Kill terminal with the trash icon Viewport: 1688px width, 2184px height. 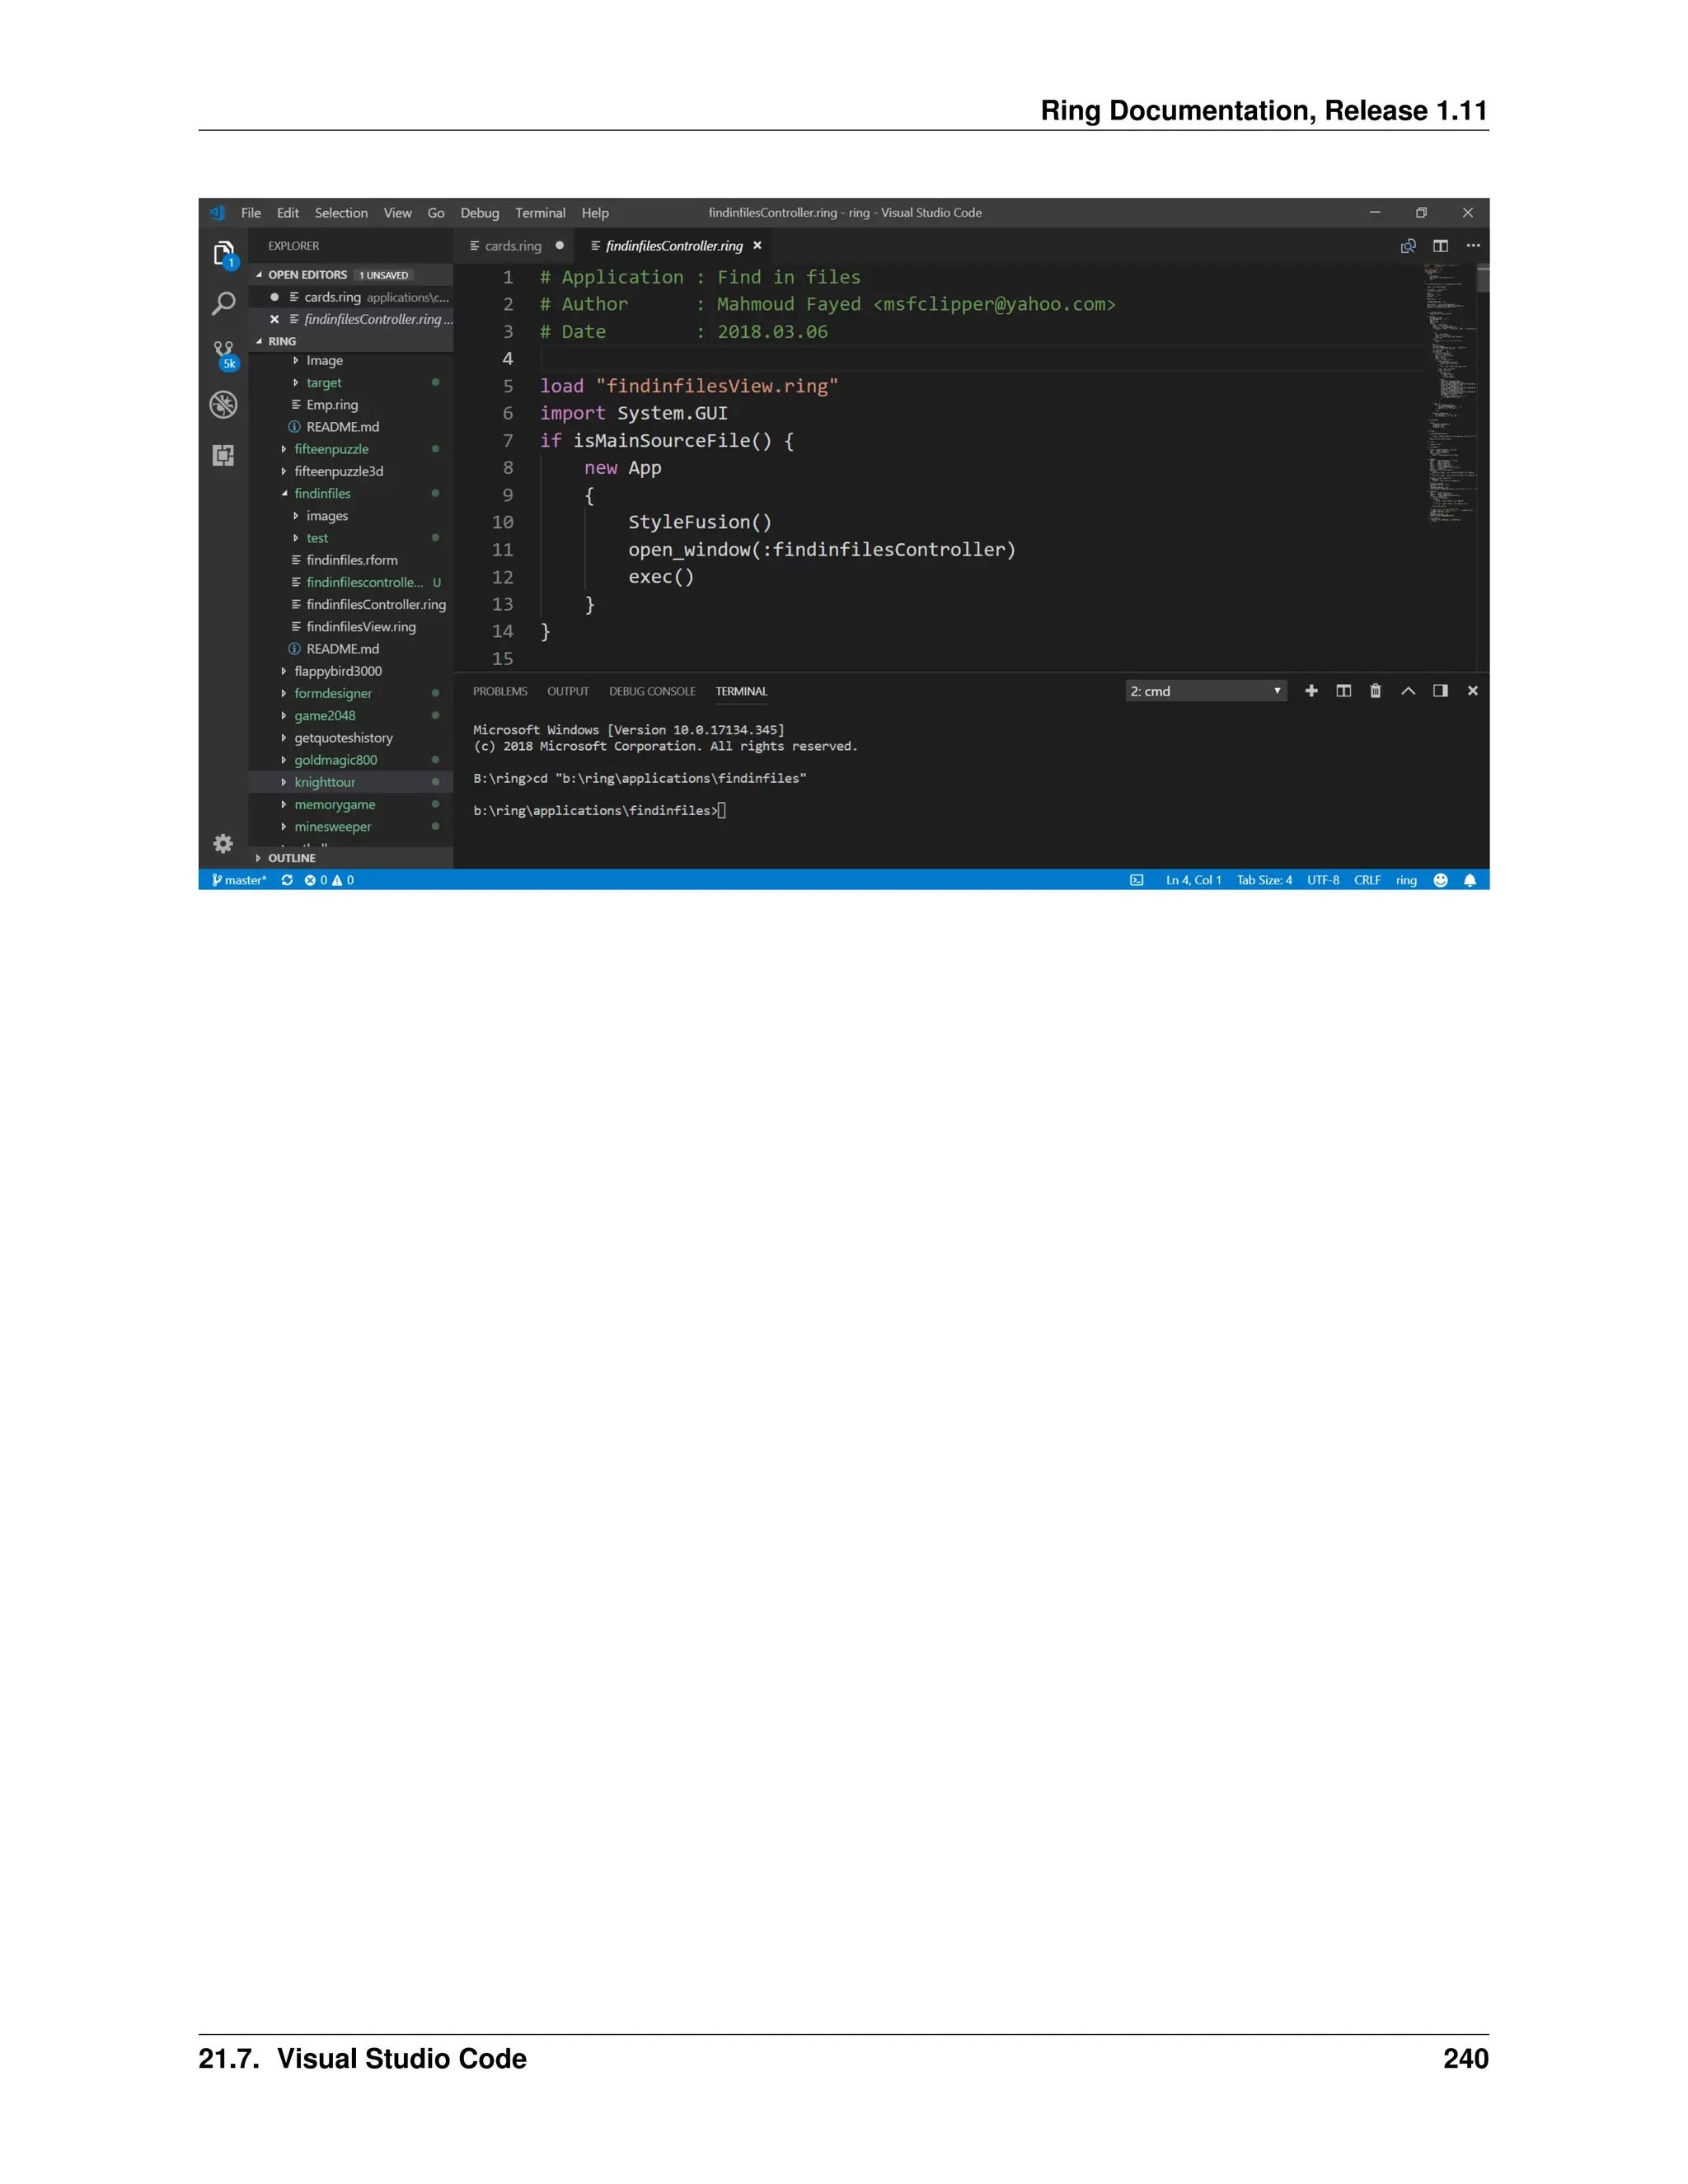point(1375,691)
